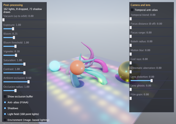Click the 'Film grain: 0.00' label
The image size is (176, 124).
click(x=140, y=95)
